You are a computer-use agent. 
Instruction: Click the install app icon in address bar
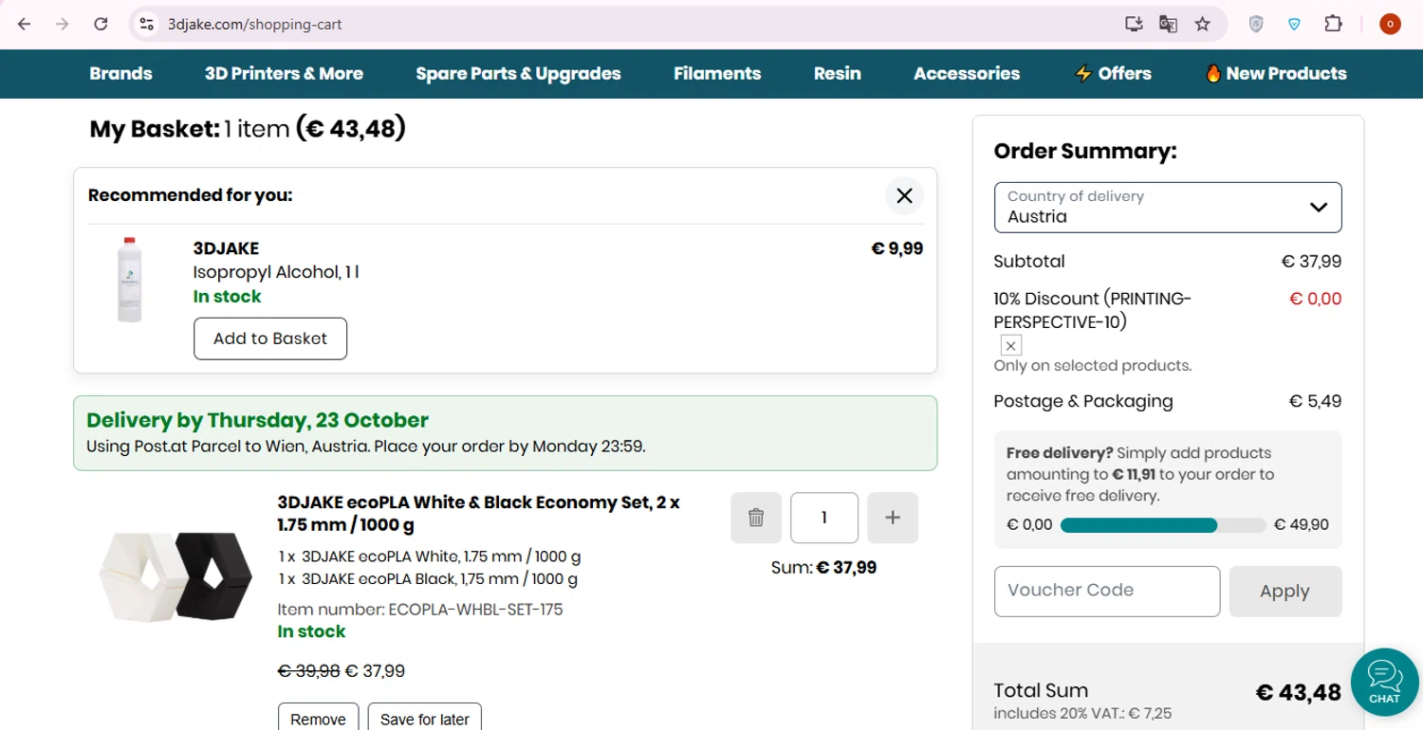coord(1134,24)
